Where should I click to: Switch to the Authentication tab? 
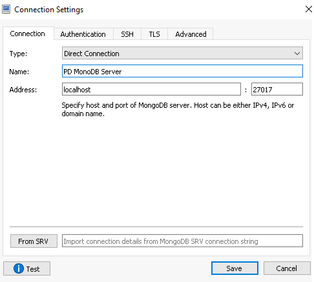pyautogui.click(x=83, y=34)
